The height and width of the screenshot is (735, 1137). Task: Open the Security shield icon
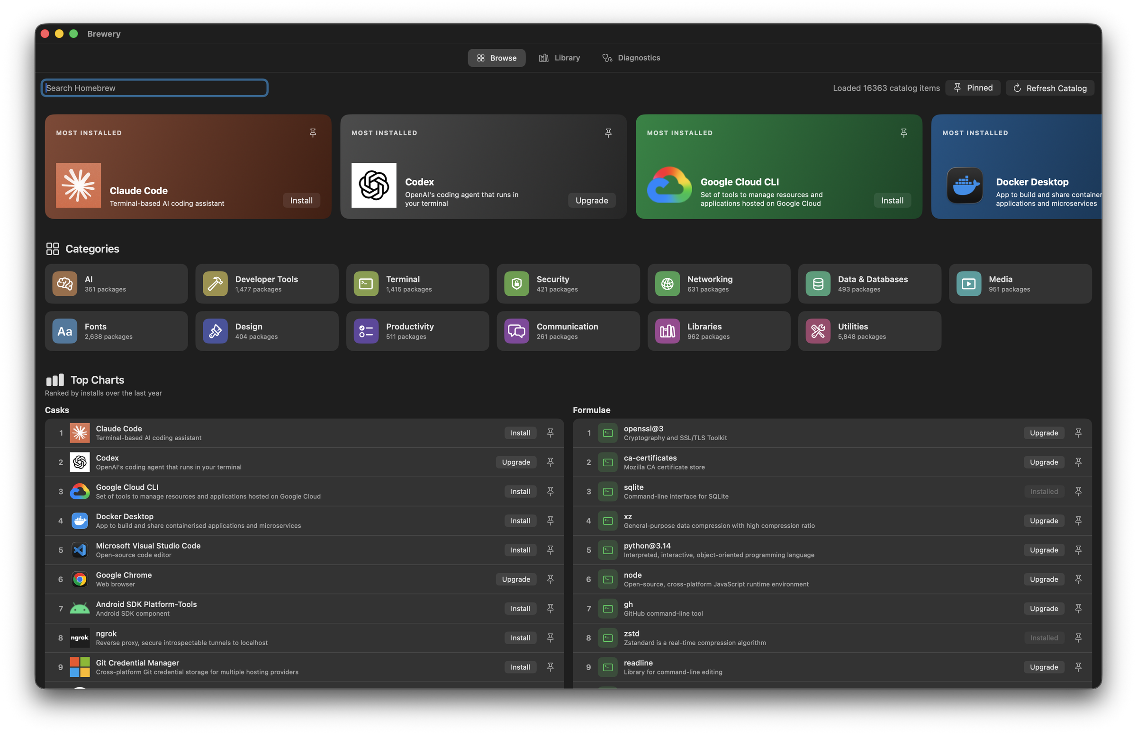click(x=516, y=284)
